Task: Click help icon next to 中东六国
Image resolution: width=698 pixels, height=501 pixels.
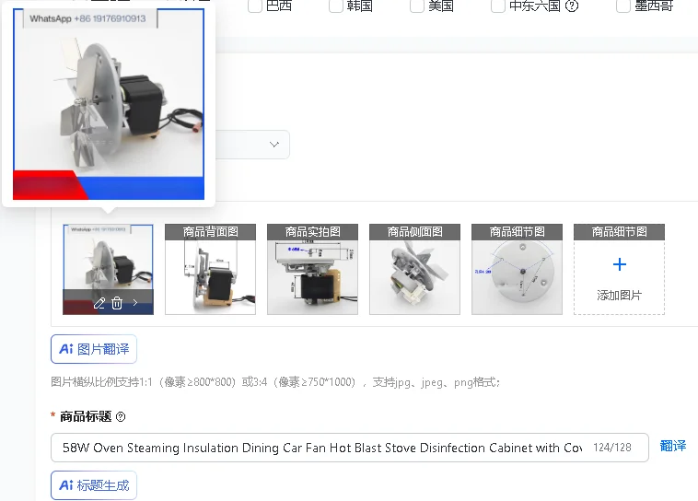Action: pos(572,6)
